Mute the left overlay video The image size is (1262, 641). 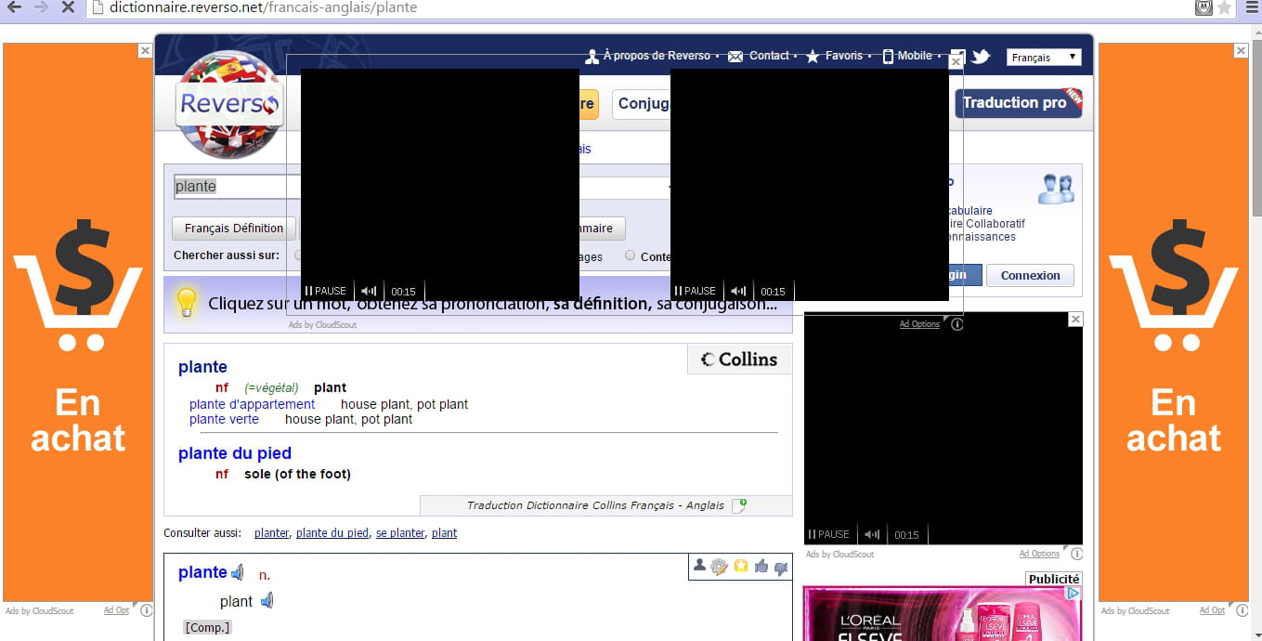pyautogui.click(x=369, y=291)
